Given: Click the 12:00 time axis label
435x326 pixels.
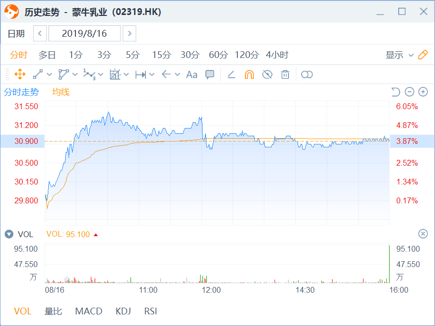Looking at the screenshot, I should 211,290.
